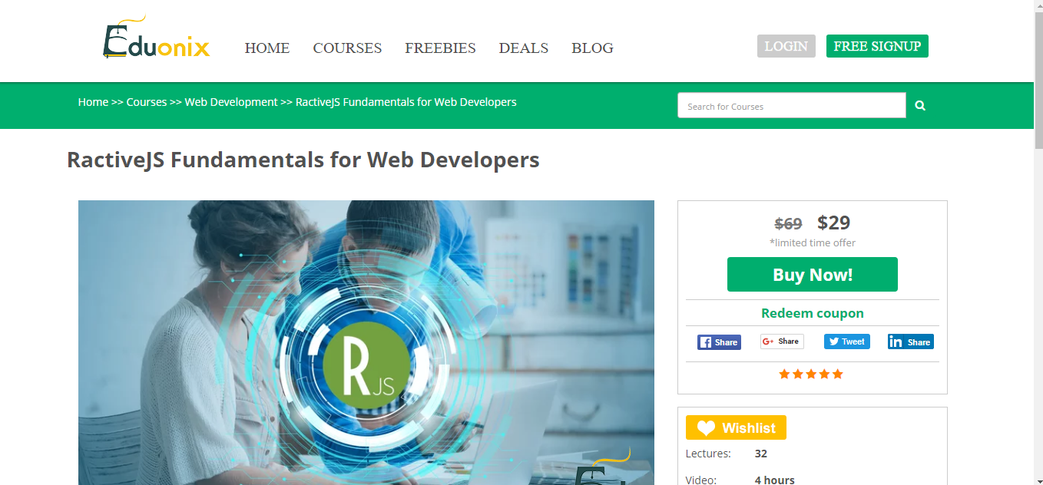The image size is (1043, 485).
Task: Go to the FREEBIES page
Action: click(440, 48)
